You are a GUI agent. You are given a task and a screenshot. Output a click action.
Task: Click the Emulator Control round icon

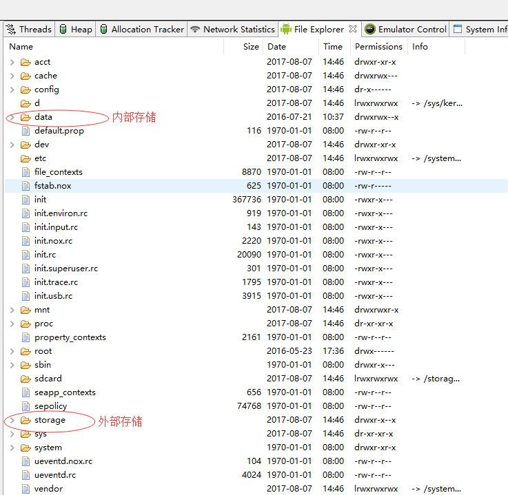[370, 29]
